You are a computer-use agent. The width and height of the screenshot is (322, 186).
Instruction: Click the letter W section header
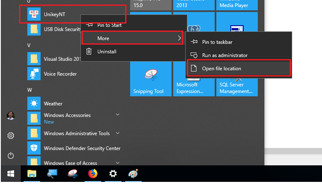click(29, 90)
